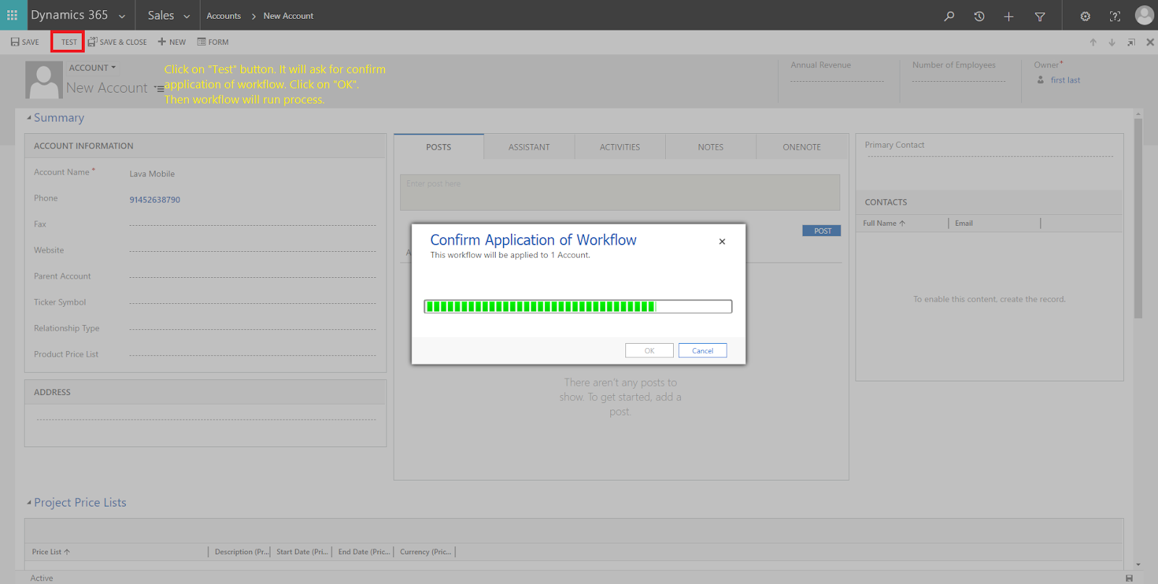
Task: Click the Address section field
Action: [206, 419]
